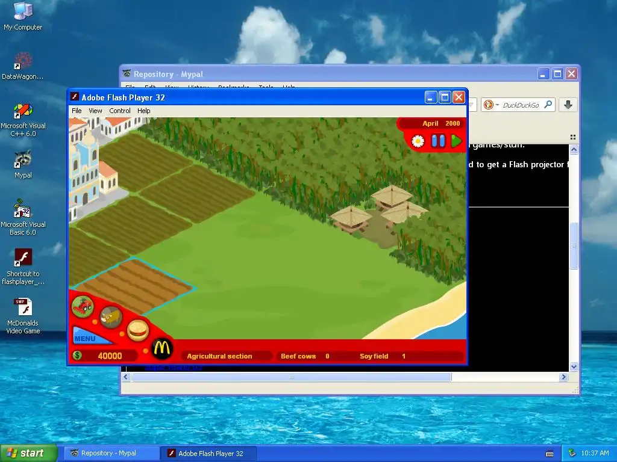The height and width of the screenshot is (462, 617).
Task: Select the Microsoft Visual C++ 6.0 icon
Action: click(23, 120)
